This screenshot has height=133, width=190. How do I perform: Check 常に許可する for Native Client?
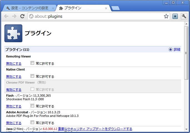(32, 76)
